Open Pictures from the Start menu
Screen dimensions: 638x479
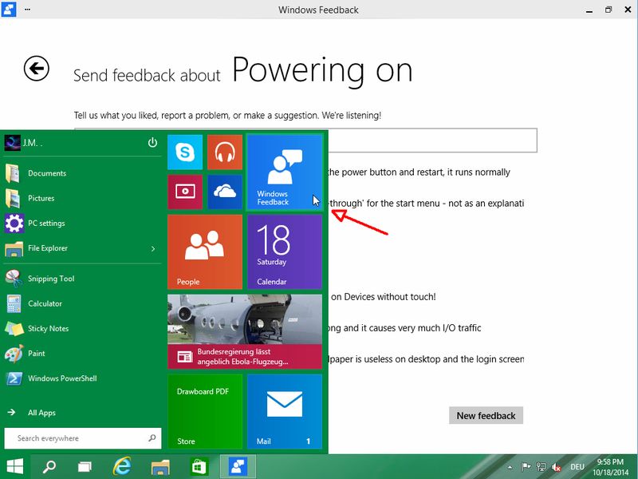(x=83, y=198)
